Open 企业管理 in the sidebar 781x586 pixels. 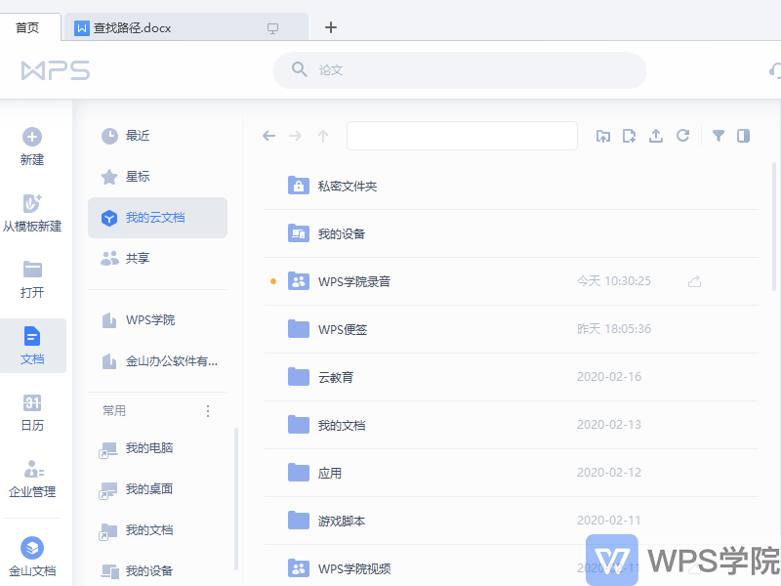point(32,479)
